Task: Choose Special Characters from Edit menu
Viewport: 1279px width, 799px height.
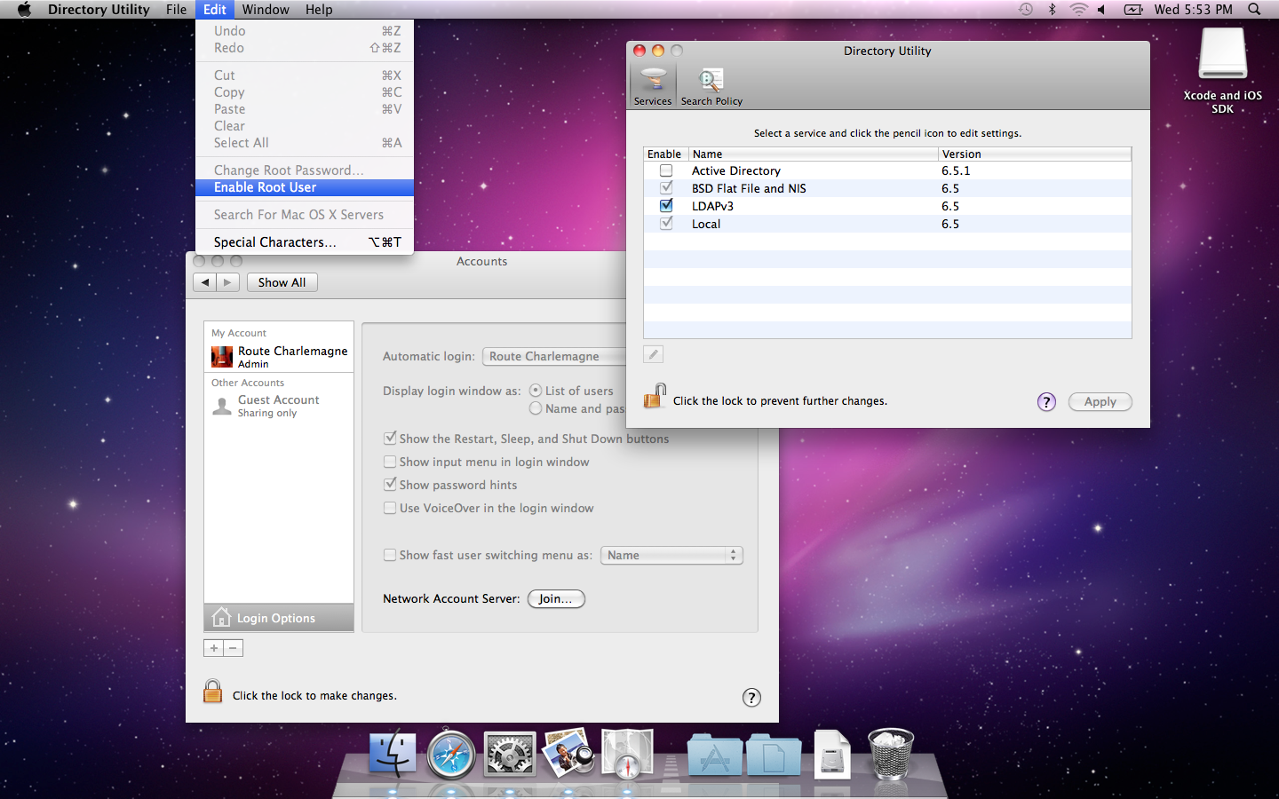Action: coord(305,241)
